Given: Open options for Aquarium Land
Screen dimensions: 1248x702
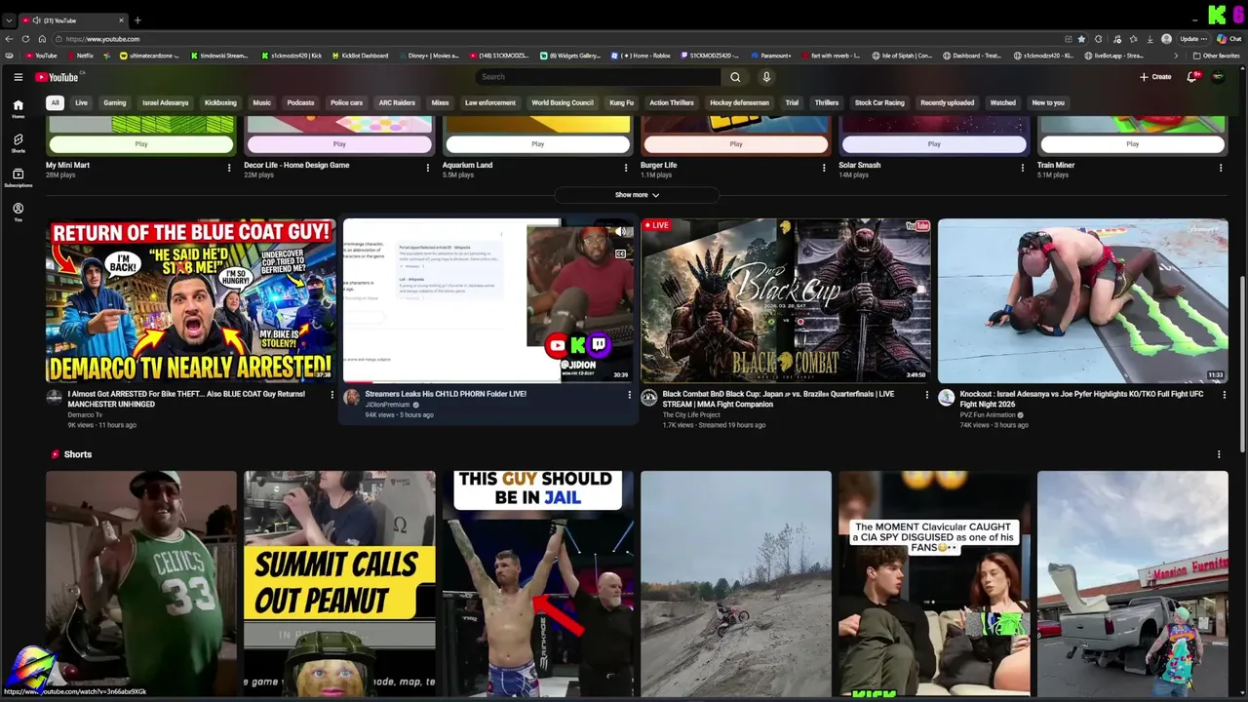Looking at the screenshot, I should (626, 168).
